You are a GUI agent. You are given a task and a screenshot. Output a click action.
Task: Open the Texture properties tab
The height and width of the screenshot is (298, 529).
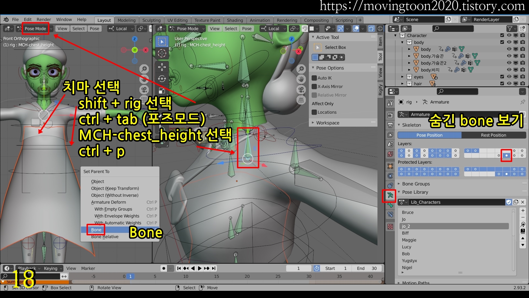(x=390, y=227)
